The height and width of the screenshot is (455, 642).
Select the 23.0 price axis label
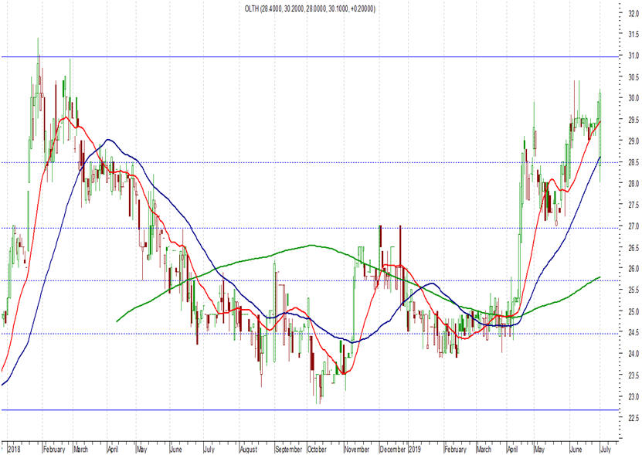[x=634, y=396]
